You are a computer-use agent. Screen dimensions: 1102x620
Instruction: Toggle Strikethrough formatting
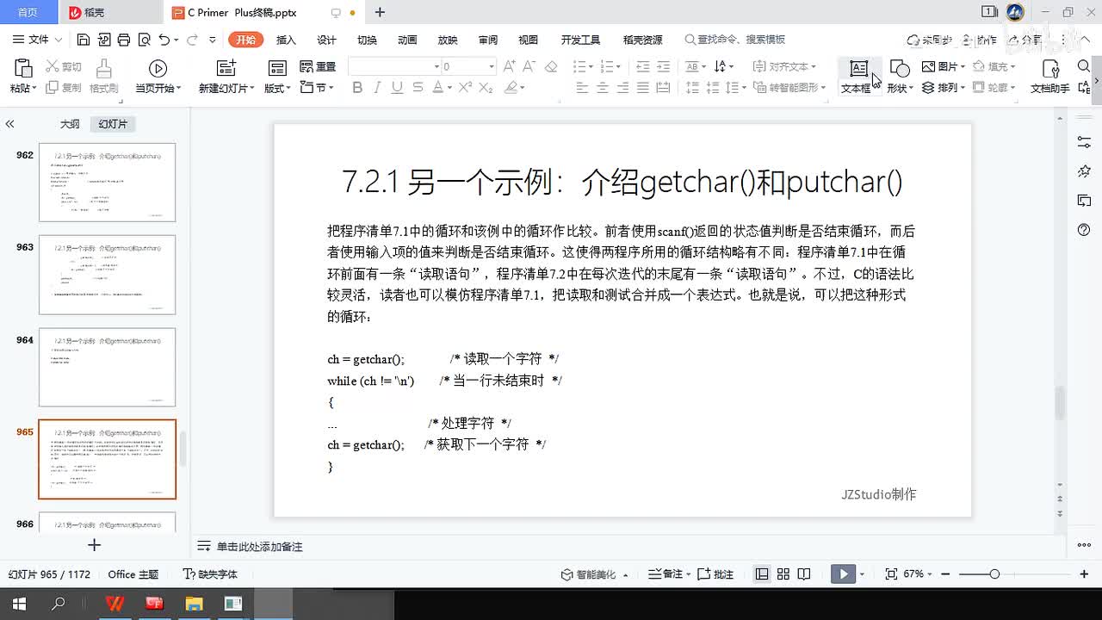point(418,88)
